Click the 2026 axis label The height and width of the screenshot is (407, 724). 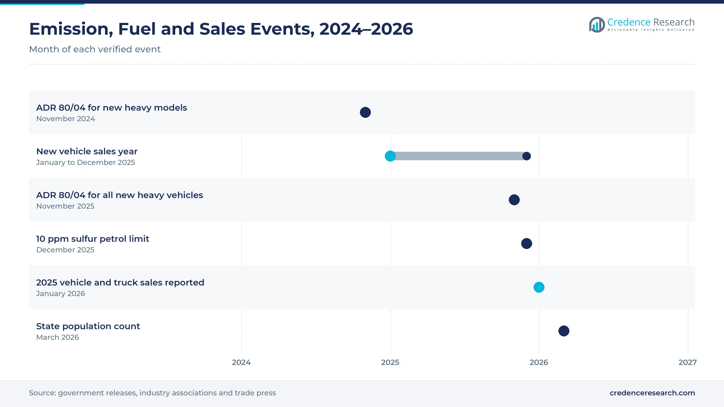pos(539,362)
